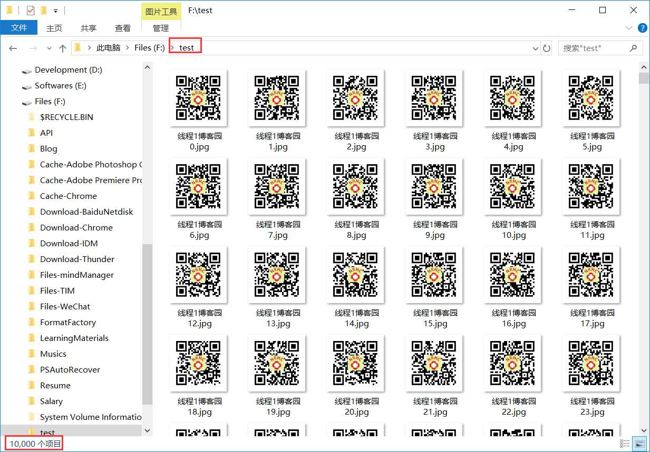Switch to the 主页 ribbon tab
This screenshot has width=650, height=452.
[x=54, y=28]
